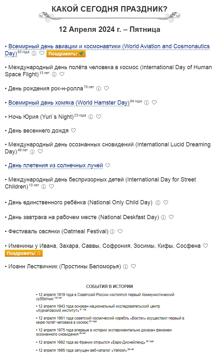
Task: Favorite День плетения из солнечных лучей heart
Action: 108,165
